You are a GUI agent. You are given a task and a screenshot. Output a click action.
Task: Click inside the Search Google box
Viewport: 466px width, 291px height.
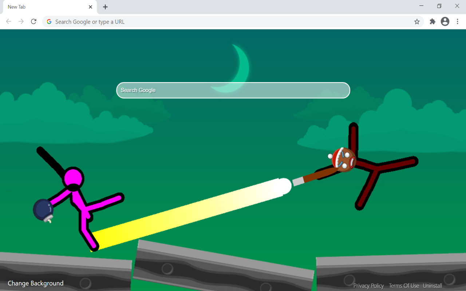(233, 90)
